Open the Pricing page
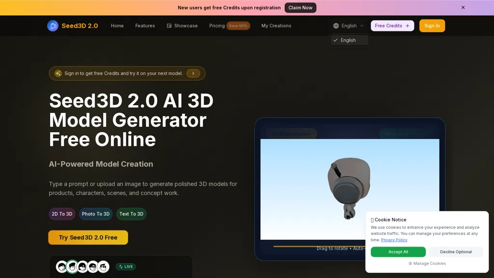This screenshot has width=494, height=278. click(217, 26)
